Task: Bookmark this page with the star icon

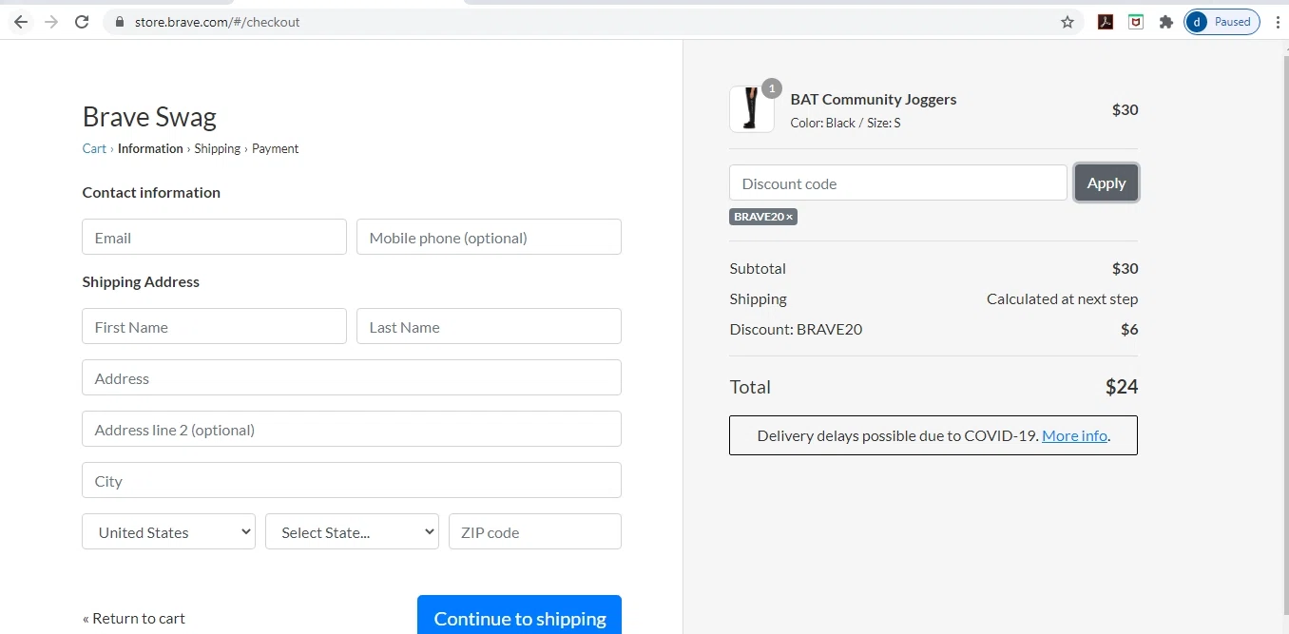Action: (x=1068, y=22)
